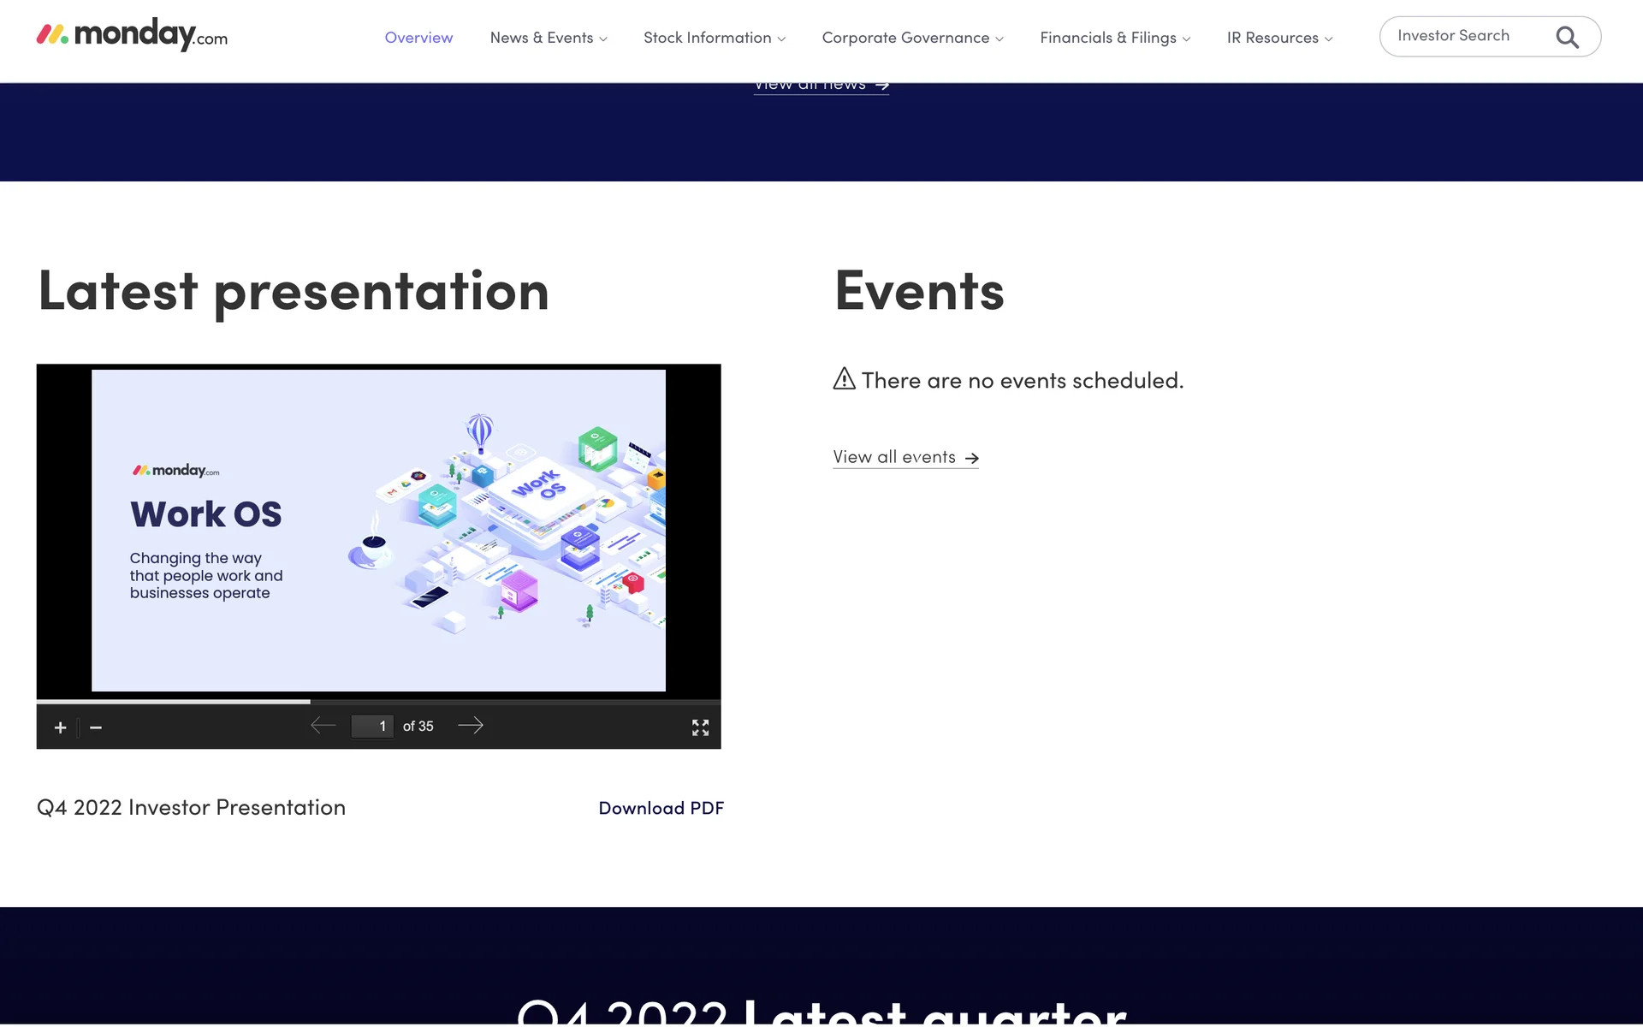Click arrow beside View all events
The image size is (1643, 1027).
(x=972, y=459)
